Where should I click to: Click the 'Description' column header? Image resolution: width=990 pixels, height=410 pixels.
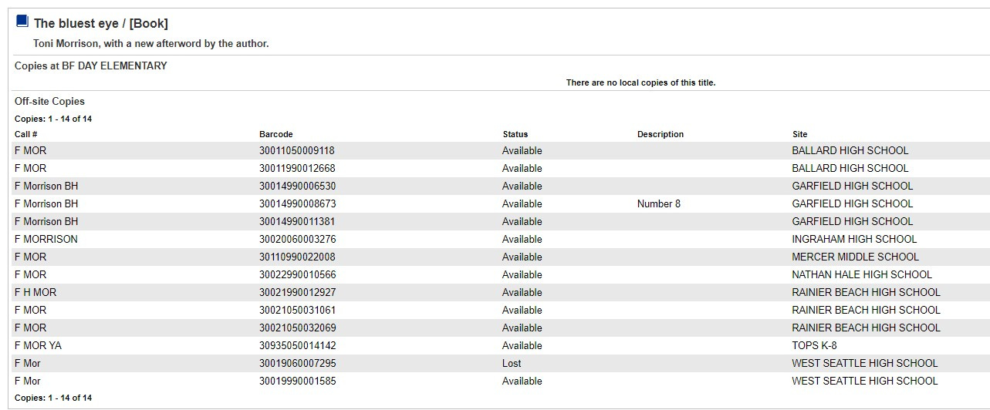661,134
